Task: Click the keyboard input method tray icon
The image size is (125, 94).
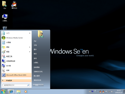Action: [x=90, y=91]
